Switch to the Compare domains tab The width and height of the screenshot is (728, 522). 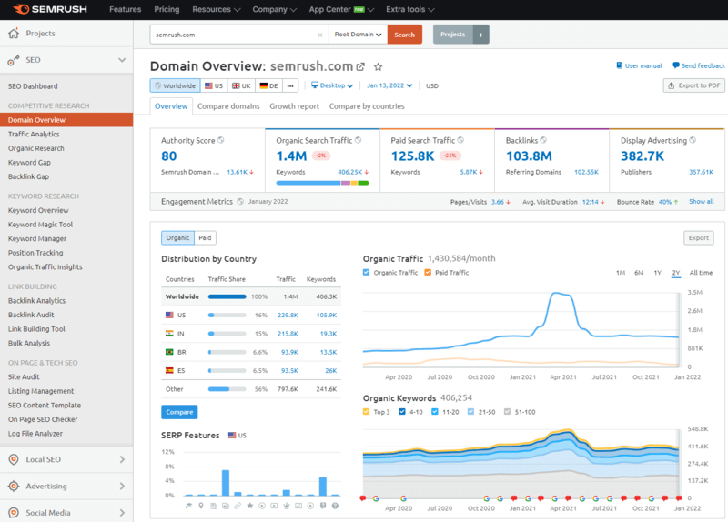point(228,106)
